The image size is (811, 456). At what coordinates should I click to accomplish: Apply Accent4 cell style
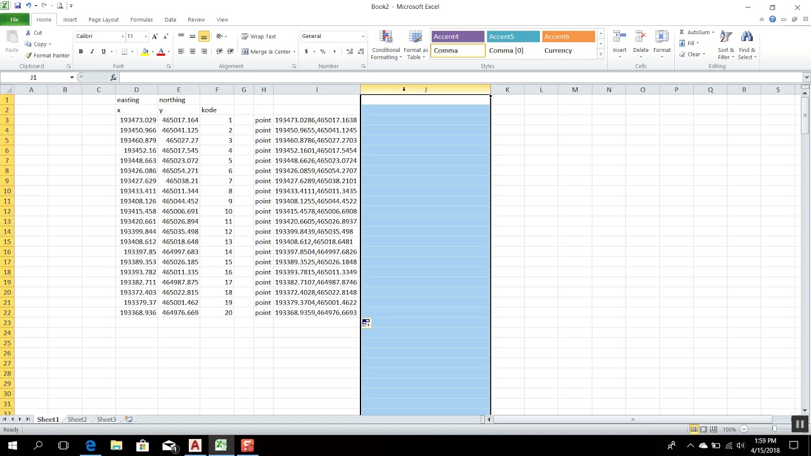[x=458, y=36]
